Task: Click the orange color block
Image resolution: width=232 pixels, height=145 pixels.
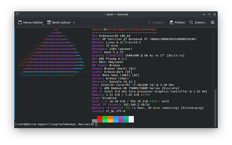Action: click(110, 119)
